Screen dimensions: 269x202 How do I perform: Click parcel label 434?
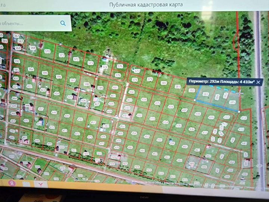click(166, 122)
